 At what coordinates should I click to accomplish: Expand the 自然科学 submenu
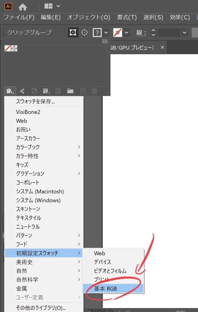tap(44, 280)
